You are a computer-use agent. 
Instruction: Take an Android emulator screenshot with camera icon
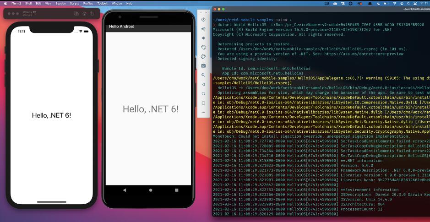click(203, 66)
